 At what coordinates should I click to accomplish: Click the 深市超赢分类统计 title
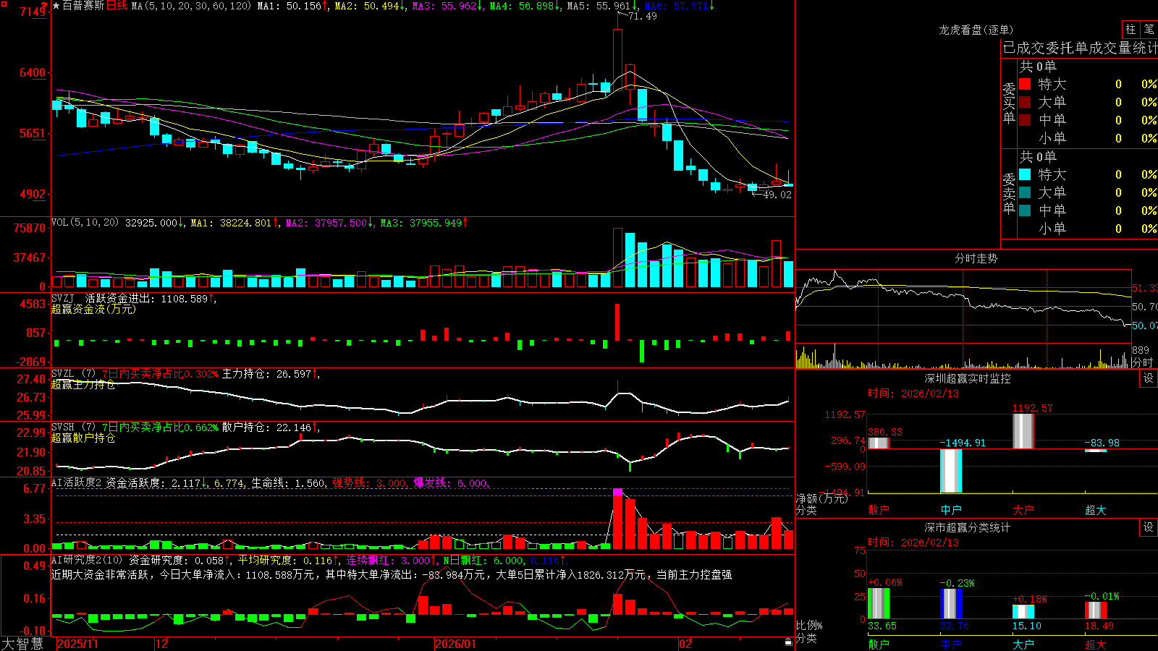pyautogui.click(x=968, y=527)
